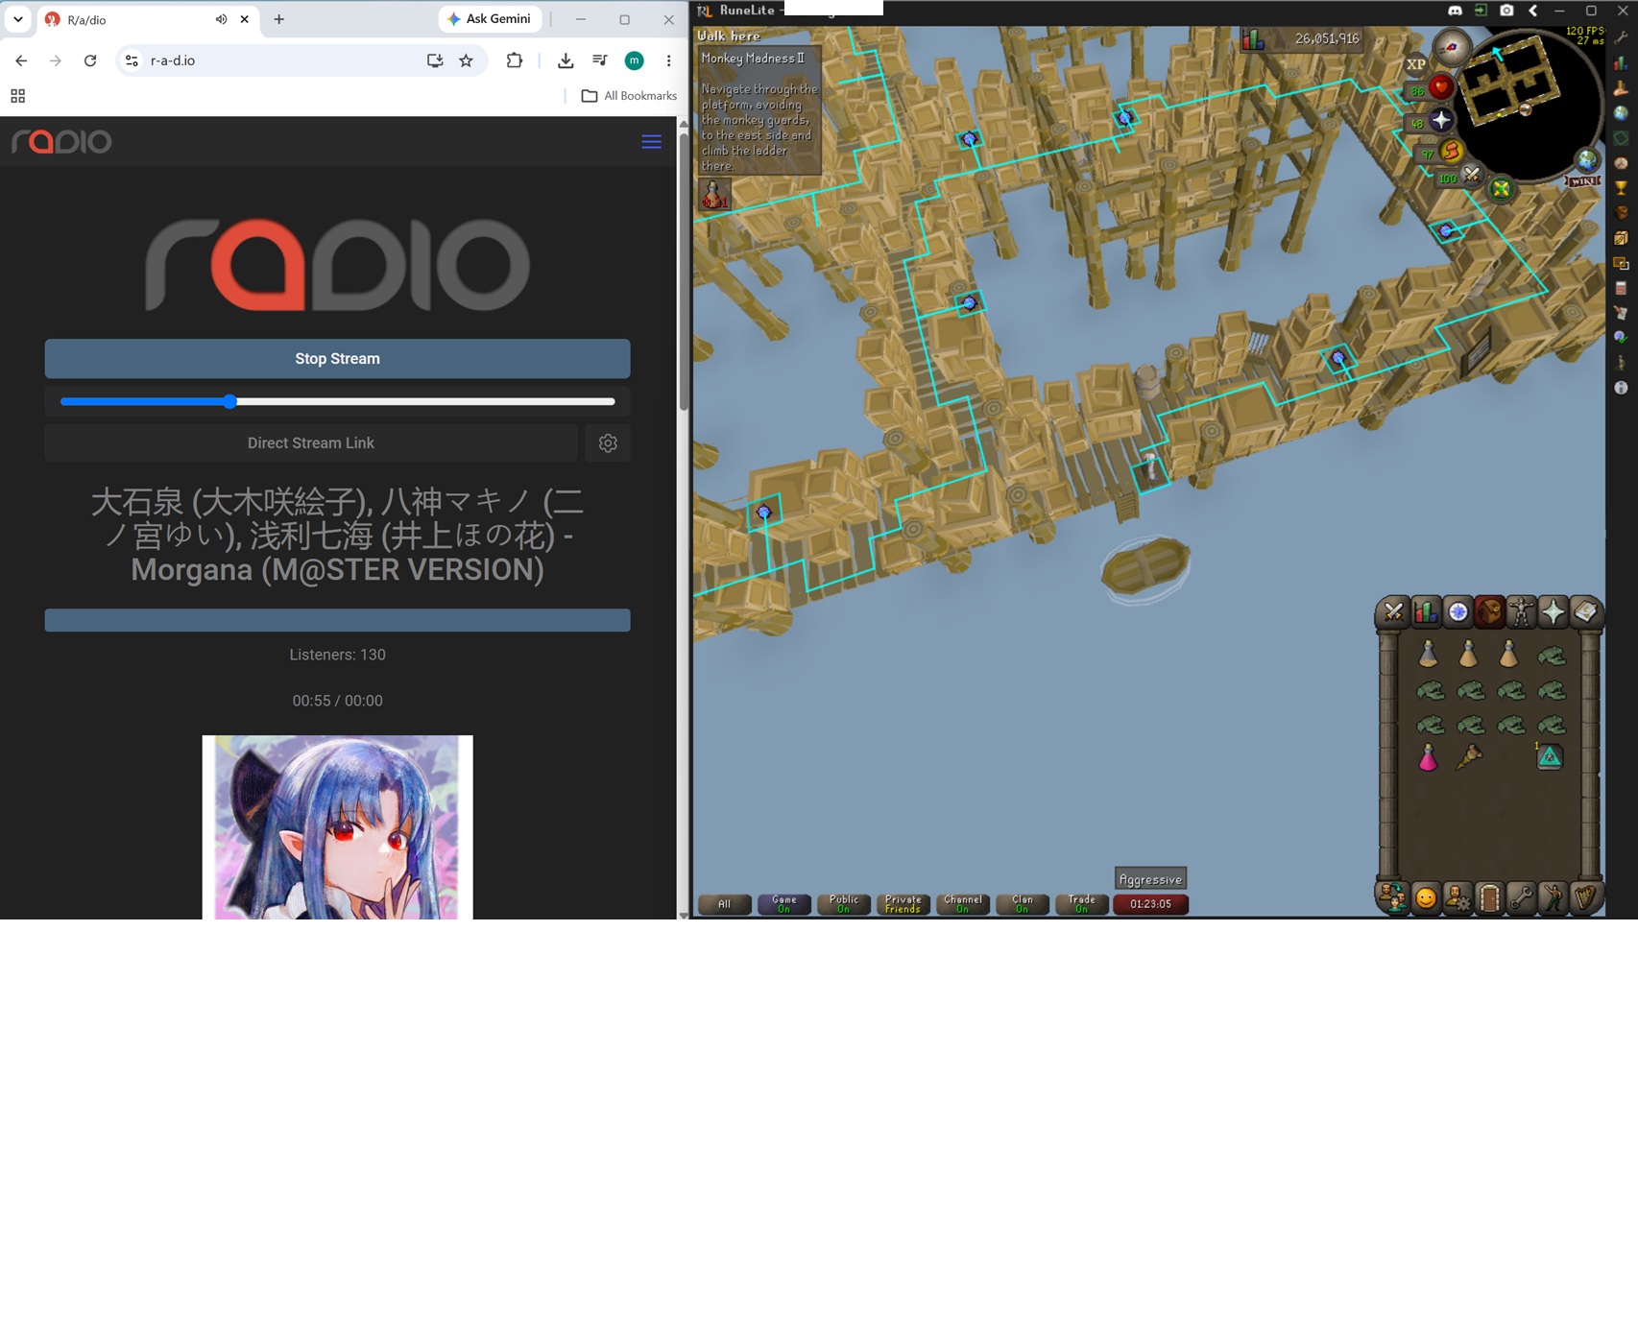Toggle special attack orb showing 100

(x=1471, y=176)
